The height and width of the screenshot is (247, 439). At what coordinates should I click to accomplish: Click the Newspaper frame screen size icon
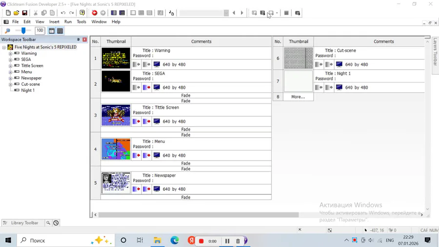[157, 189]
